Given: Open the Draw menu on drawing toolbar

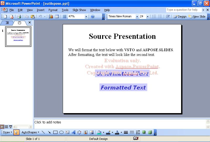Looking at the screenshot, I should [8, 132].
